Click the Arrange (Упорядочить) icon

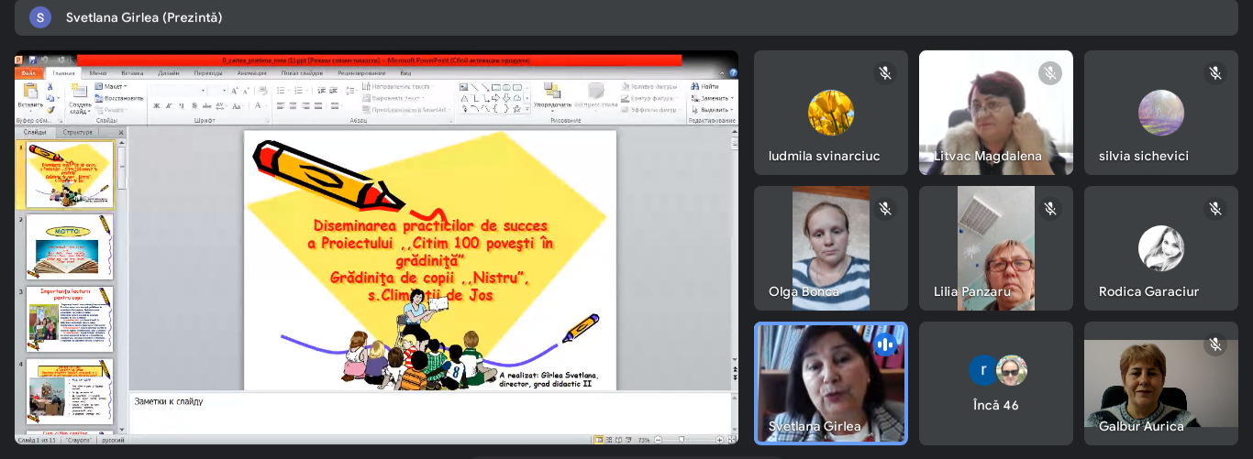pos(552,91)
